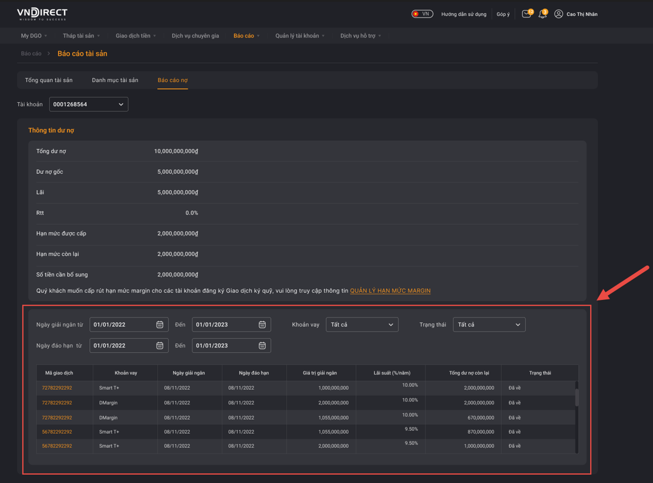Screen dimensions: 653x483
Task: Click the Thông tin dư nợ heading
Action: point(51,130)
